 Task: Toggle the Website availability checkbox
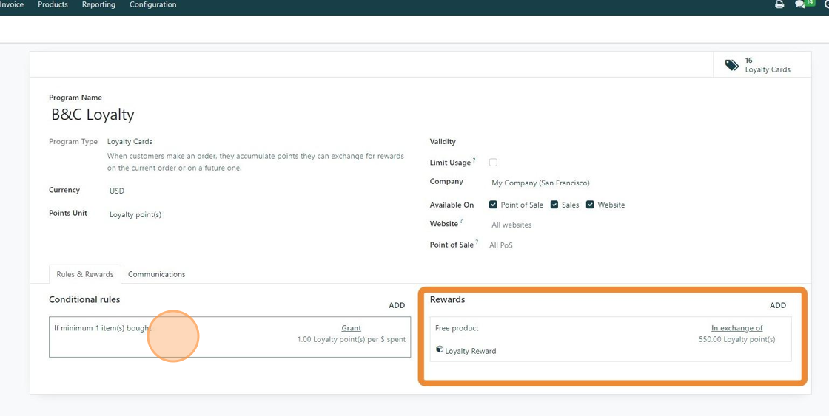click(x=590, y=205)
